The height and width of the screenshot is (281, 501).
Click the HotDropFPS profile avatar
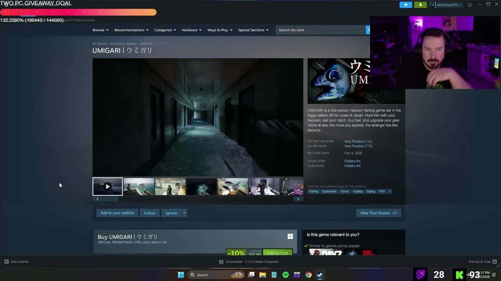coord(433,5)
